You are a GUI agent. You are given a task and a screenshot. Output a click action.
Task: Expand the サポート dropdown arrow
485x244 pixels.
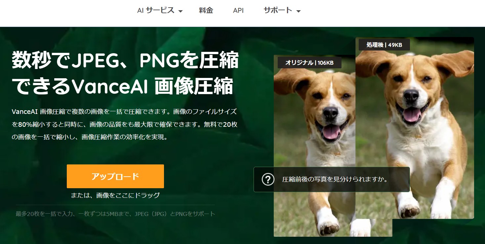298,12
